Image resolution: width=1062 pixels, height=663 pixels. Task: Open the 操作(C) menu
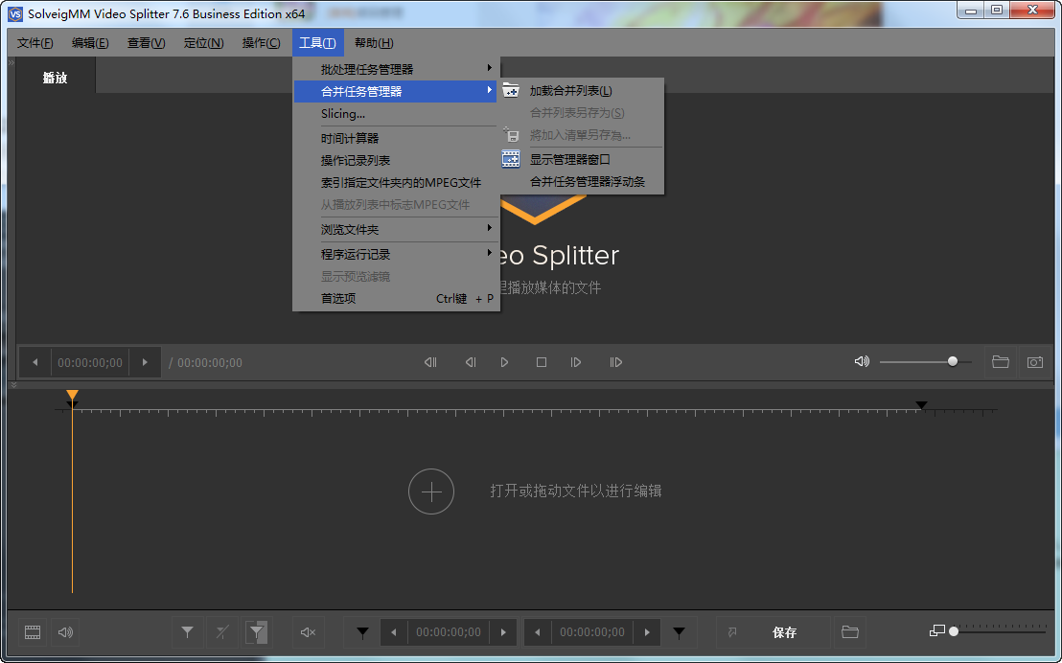coord(262,43)
